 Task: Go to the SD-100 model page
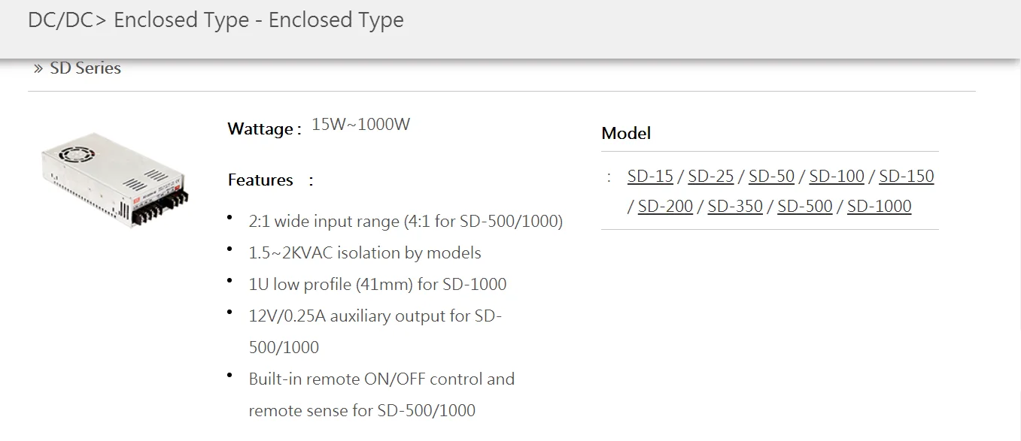(x=837, y=177)
